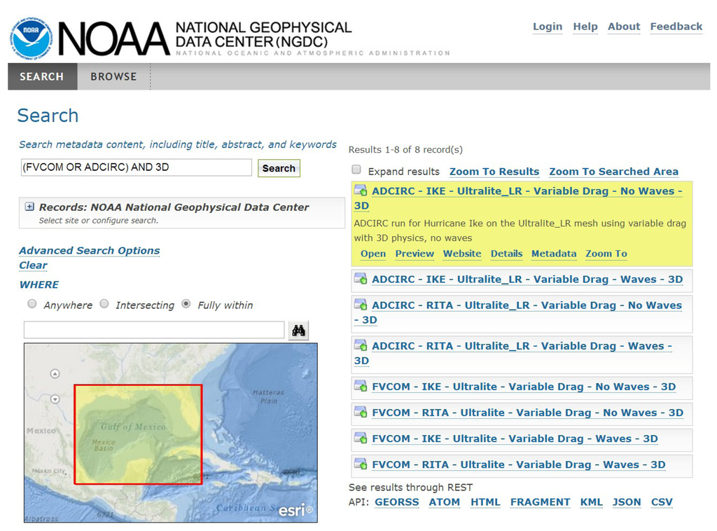Select the Anywhere radio option
The height and width of the screenshot is (531, 717).
[32, 304]
